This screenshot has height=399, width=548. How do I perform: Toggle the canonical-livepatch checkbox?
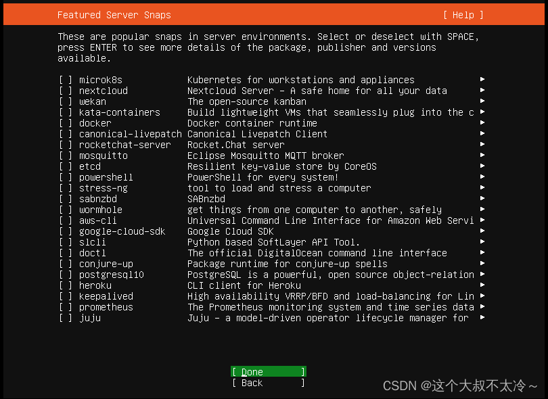tap(66, 134)
